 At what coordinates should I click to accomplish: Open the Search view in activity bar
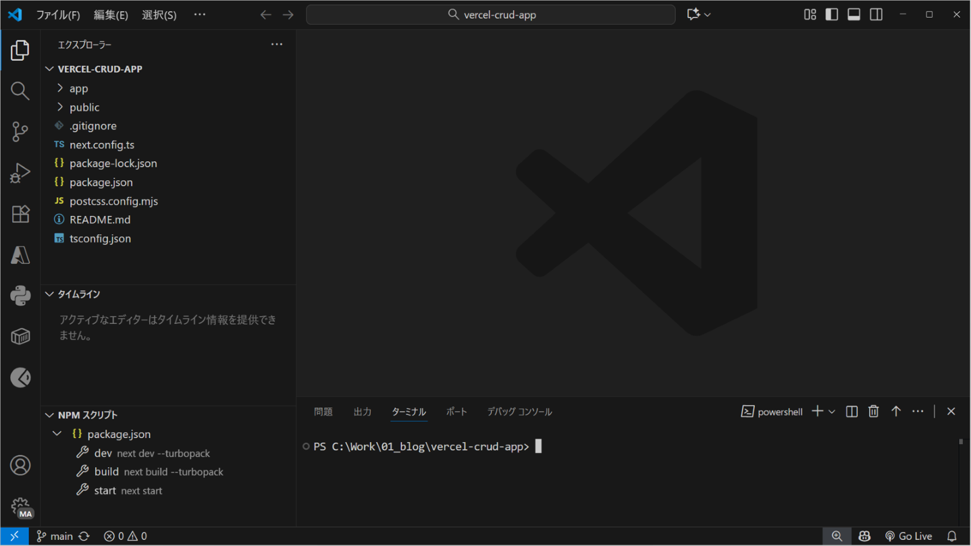pyautogui.click(x=20, y=91)
